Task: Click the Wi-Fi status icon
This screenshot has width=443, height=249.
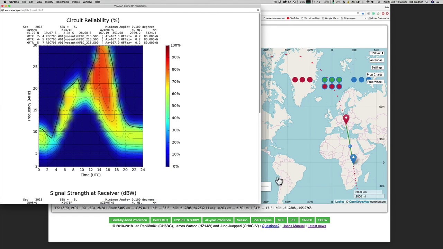Action: (x=368, y=2)
